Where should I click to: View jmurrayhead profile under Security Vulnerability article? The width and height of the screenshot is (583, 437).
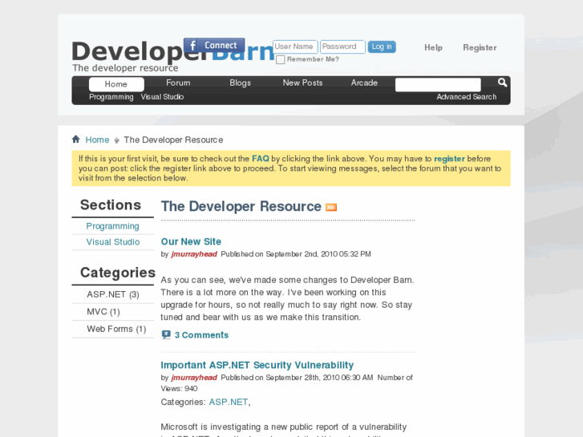(x=194, y=378)
